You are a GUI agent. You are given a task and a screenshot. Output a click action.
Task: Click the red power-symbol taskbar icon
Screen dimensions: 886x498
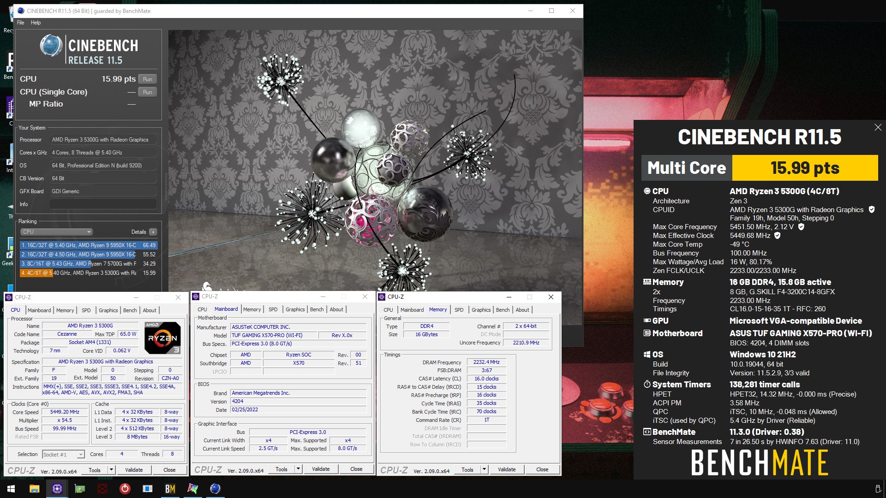[125, 489]
